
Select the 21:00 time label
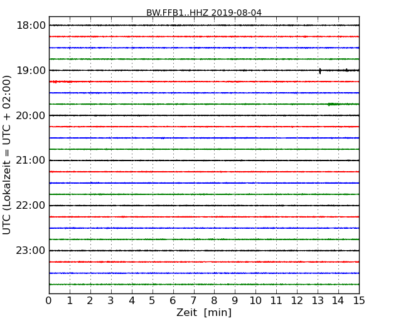(31, 160)
